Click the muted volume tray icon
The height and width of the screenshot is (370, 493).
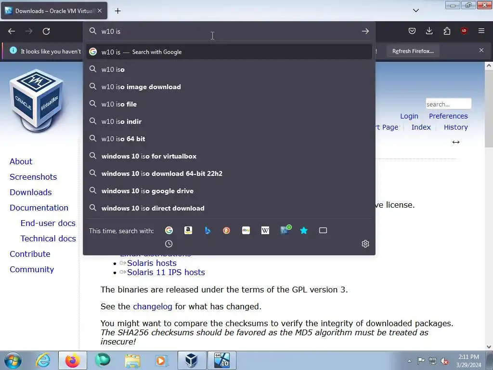[x=444, y=360]
